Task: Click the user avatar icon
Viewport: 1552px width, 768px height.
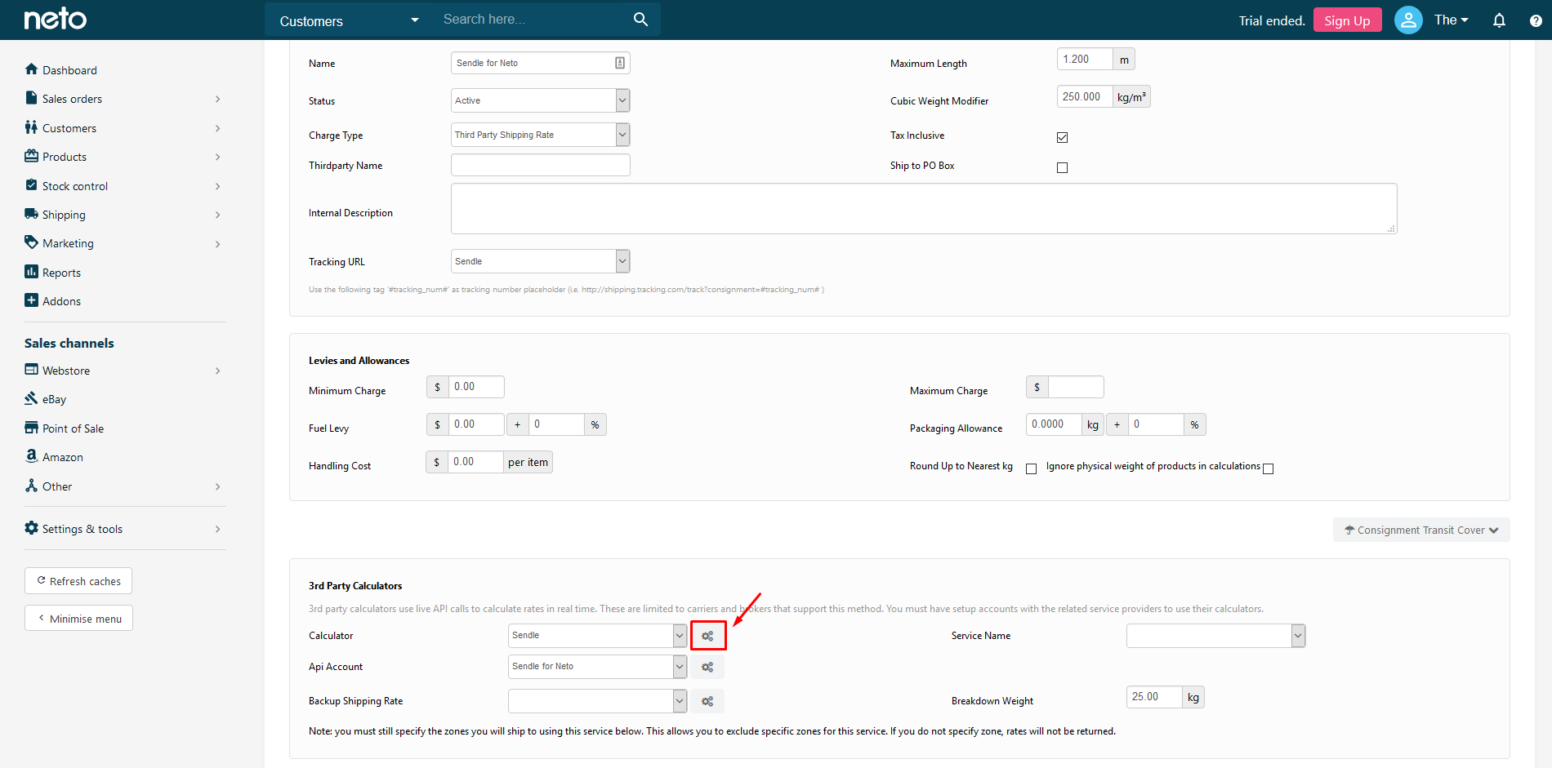Action: (x=1408, y=20)
